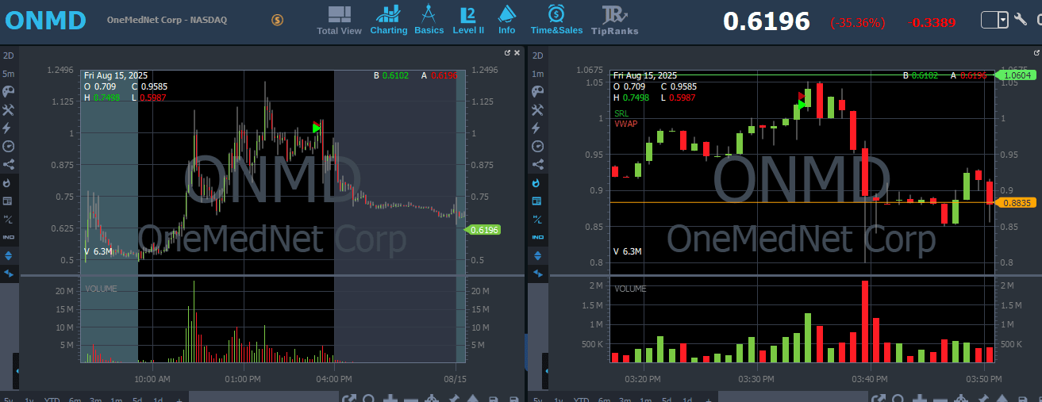
Task: Click the orange dollar-sign icon beside NASDAQ
Action: 277,20
